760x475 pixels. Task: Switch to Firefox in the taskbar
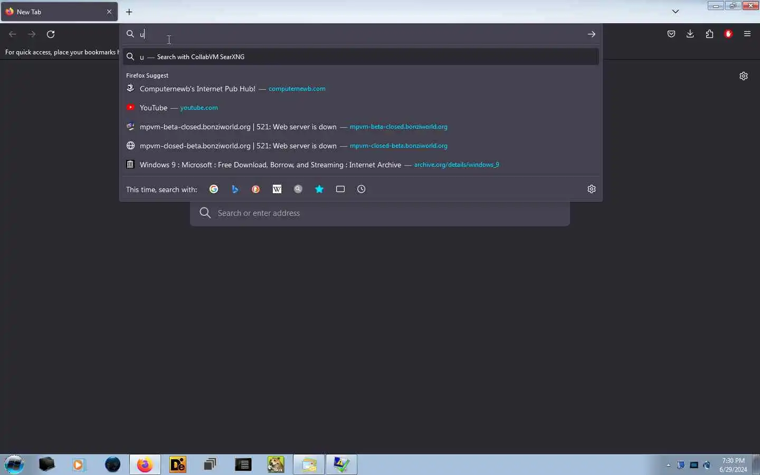click(x=145, y=464)
